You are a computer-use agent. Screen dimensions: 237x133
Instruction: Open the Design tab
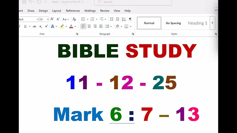pyautogui.click(x=43, y=11)
